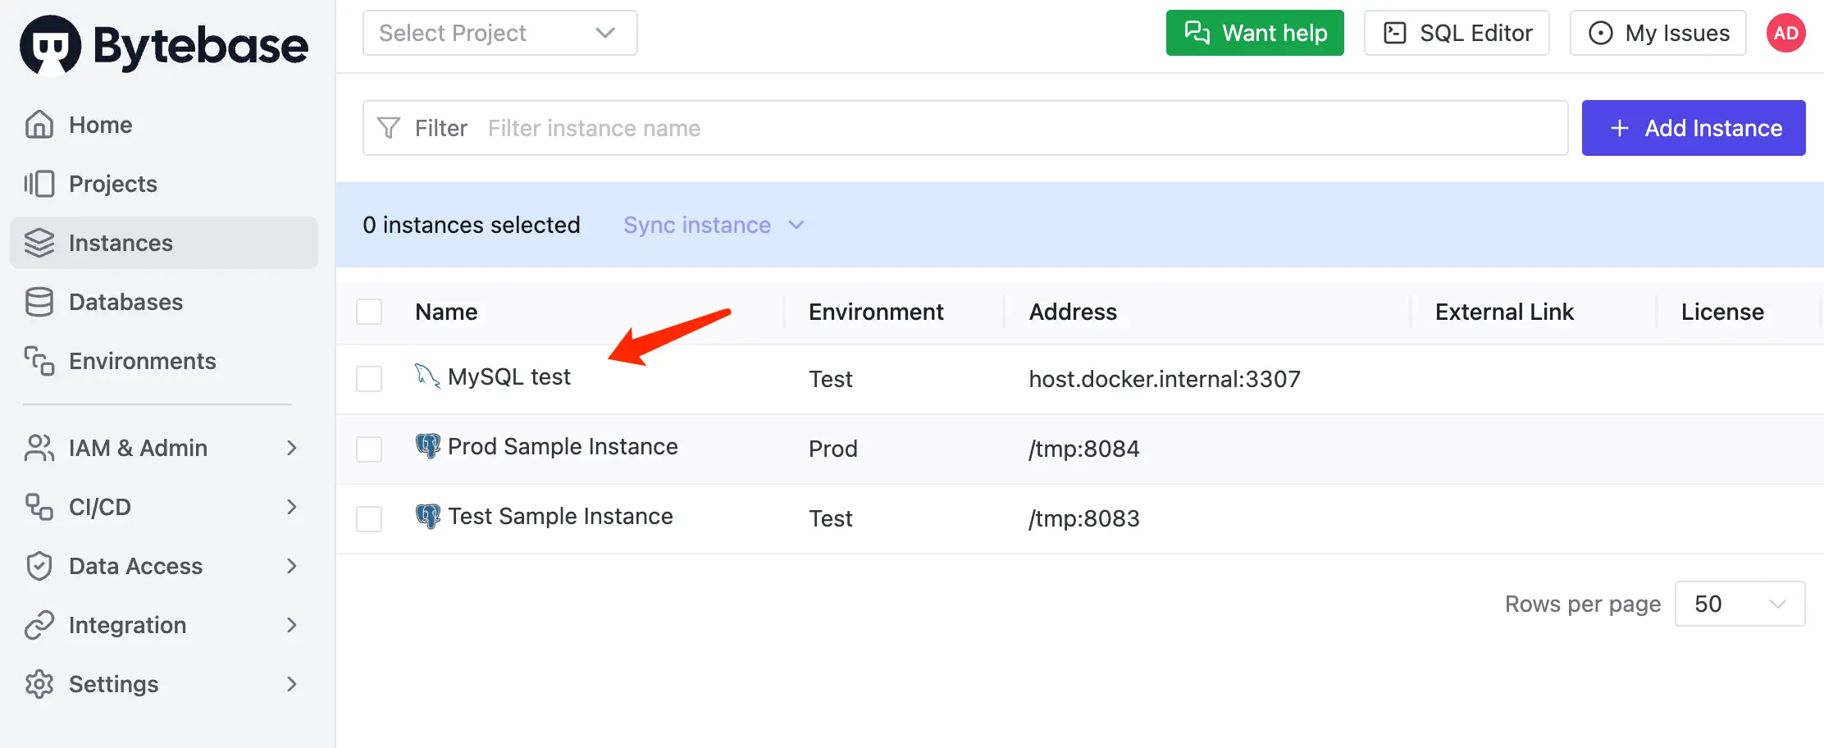The width and height of the screenshot is (1824, 748).
Task: Click the Databases cylinder icon
Action: click(x=39, y=302)
